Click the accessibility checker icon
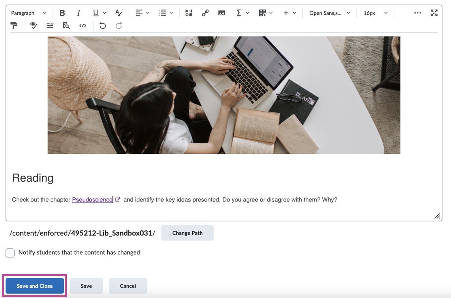The width and height of the screenshot is (451, 298). 33,26
